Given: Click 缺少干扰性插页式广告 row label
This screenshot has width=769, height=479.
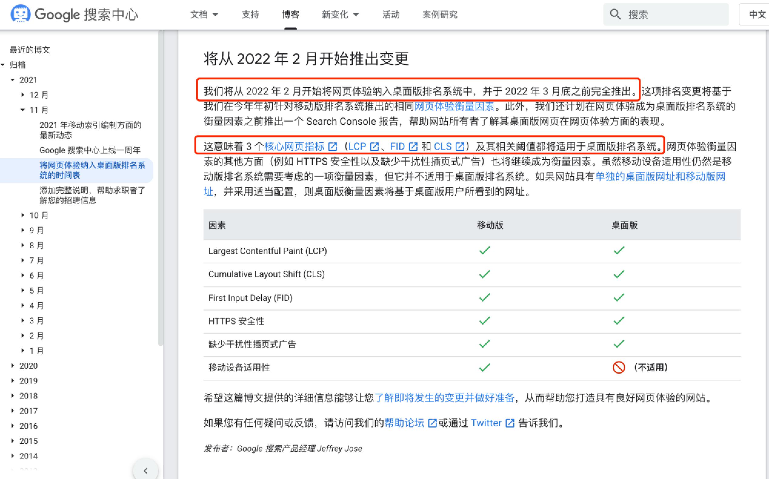Looking at the screenshot, I should [252, 344].
